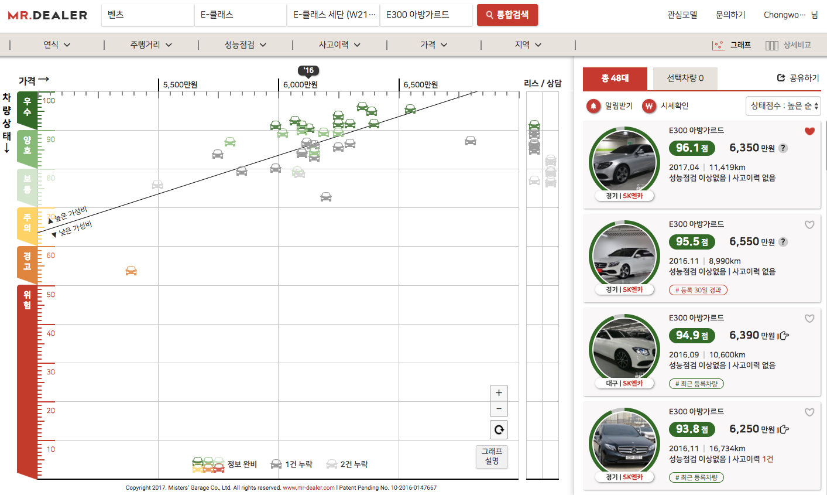This screenshot has height=495, width=827.
Task: Open the white car thumbnail scored 95.5 점
Action: pos(624,255)
